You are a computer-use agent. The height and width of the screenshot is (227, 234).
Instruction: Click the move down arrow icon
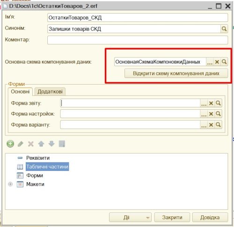pyautogui.click(x=51, y=144)
